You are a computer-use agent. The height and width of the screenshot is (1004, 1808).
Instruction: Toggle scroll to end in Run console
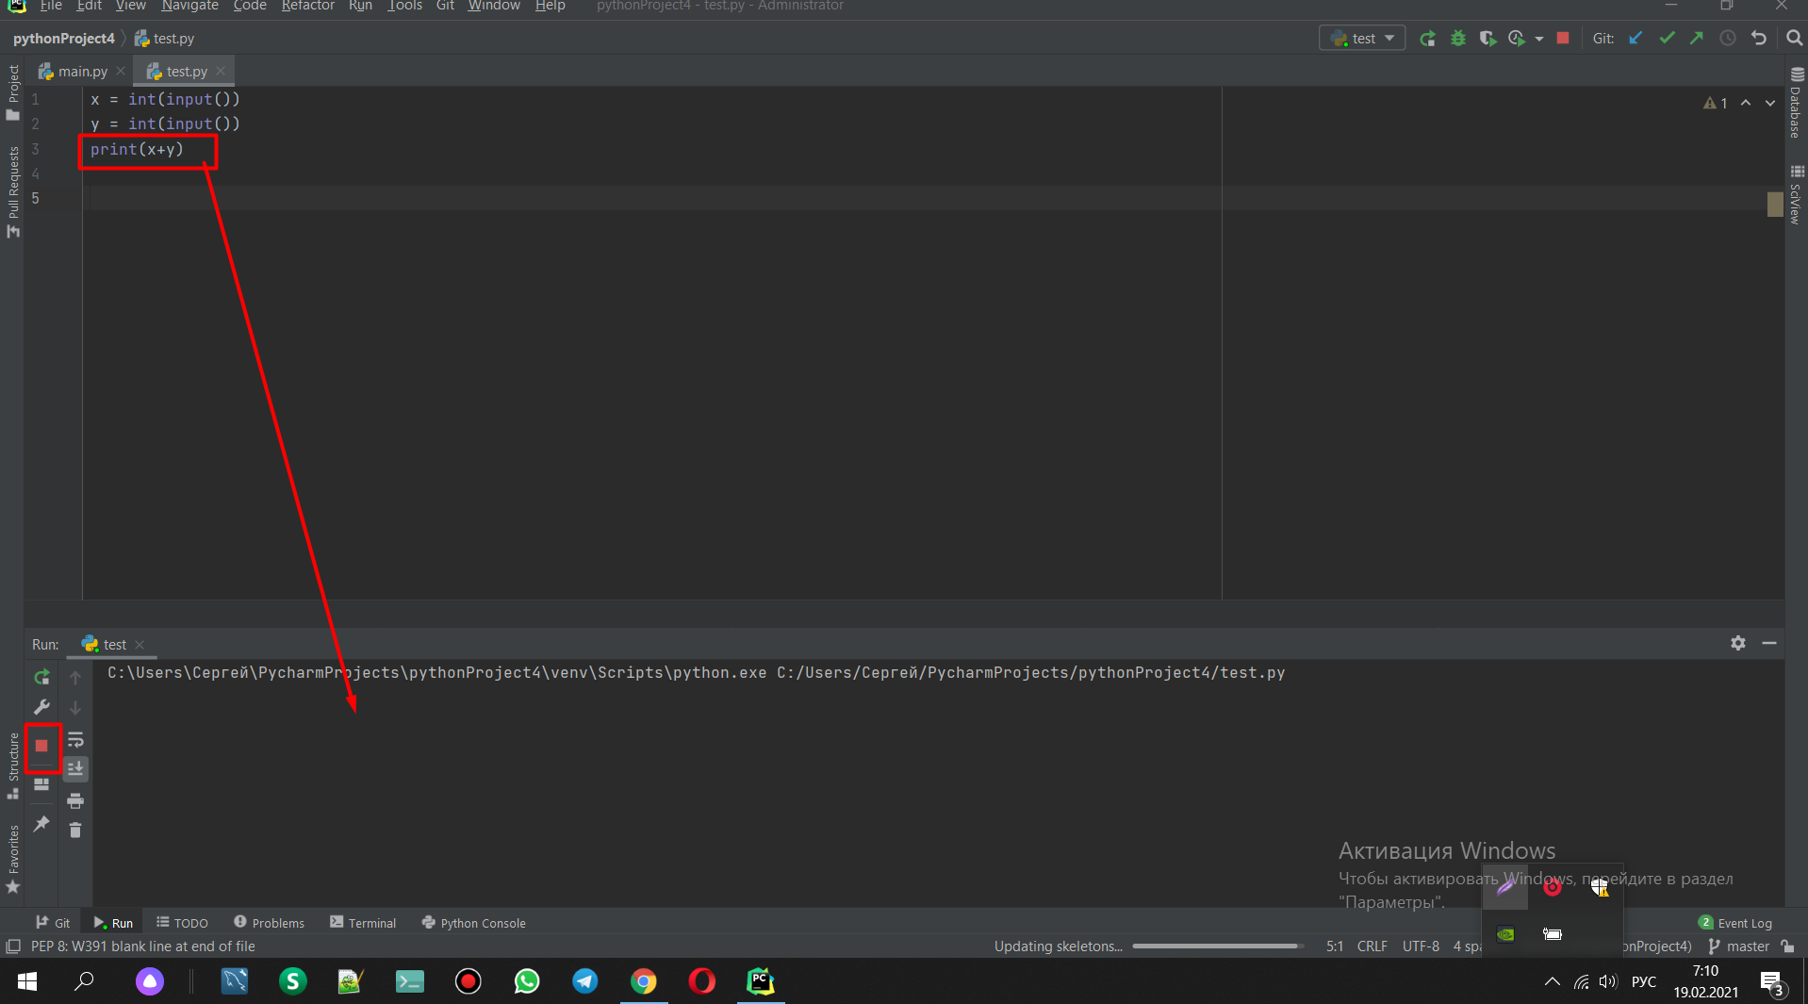(75, 769)
